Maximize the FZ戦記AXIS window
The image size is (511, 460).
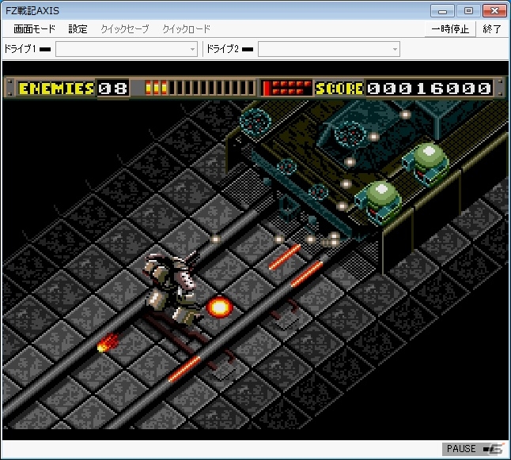[468, 11]
